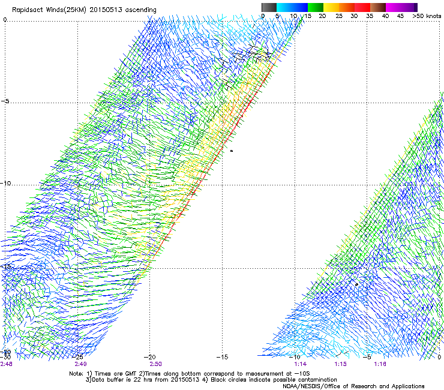
Task: Click the title "Rapidsact Winds(25KM) 20150513 ascending"
Action: pos(84,10)
